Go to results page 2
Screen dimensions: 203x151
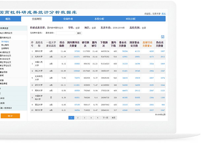(x=78, y=118)
